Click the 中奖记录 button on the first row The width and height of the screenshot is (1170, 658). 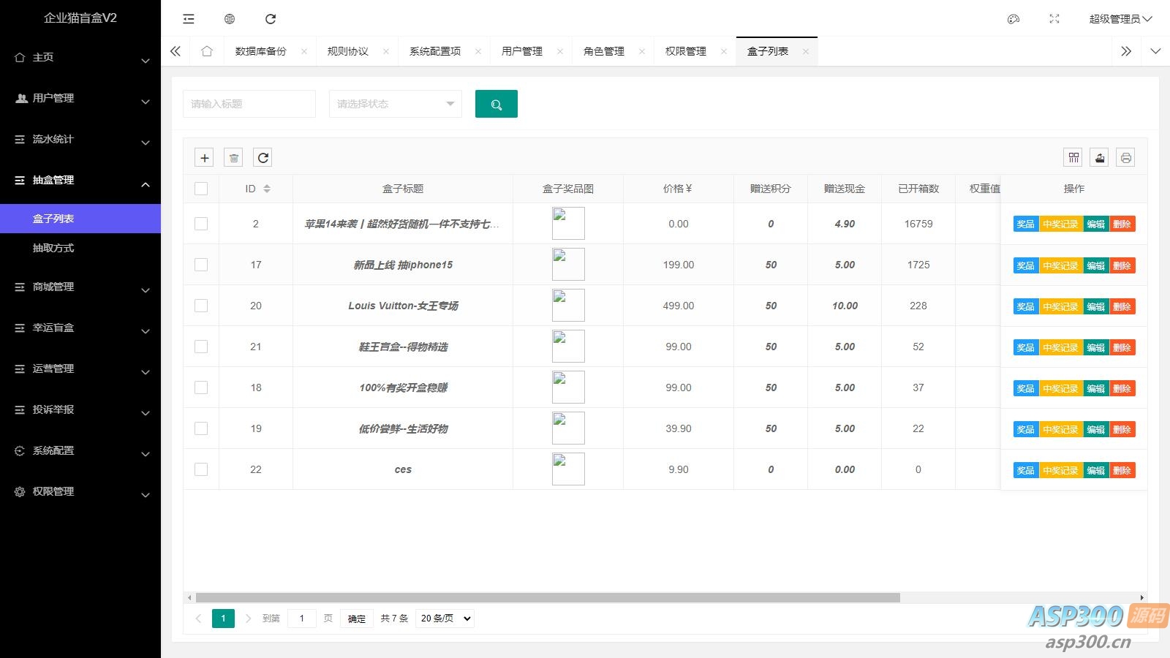click(1060, 224)
